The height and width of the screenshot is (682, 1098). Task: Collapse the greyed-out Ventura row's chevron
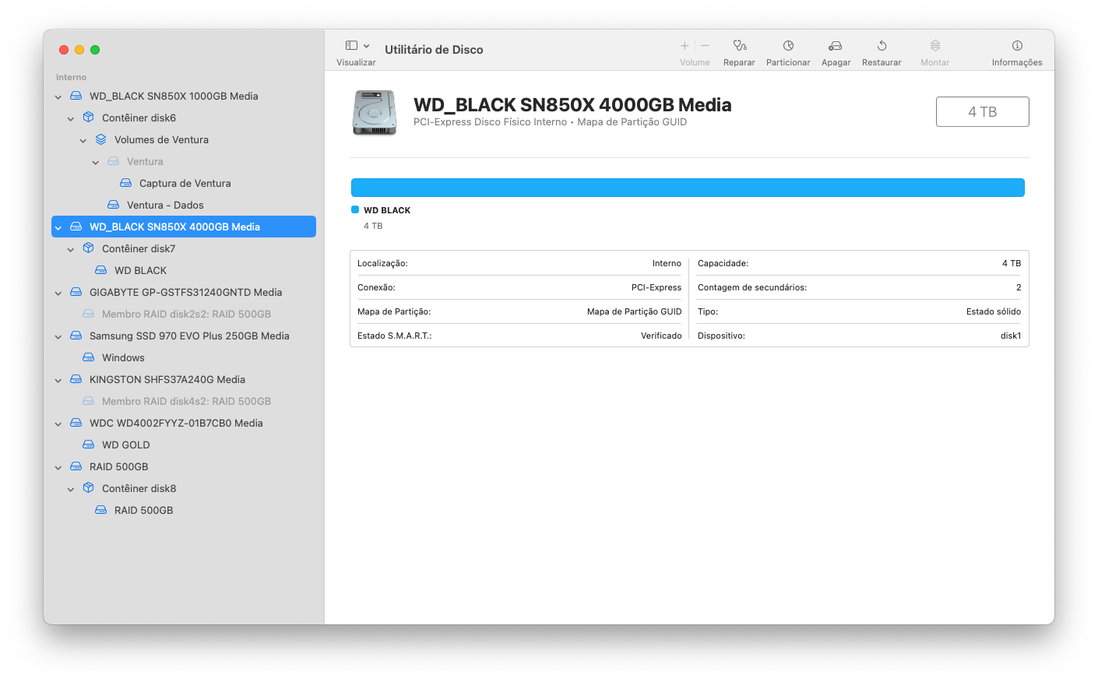click(x=96, y=162)
